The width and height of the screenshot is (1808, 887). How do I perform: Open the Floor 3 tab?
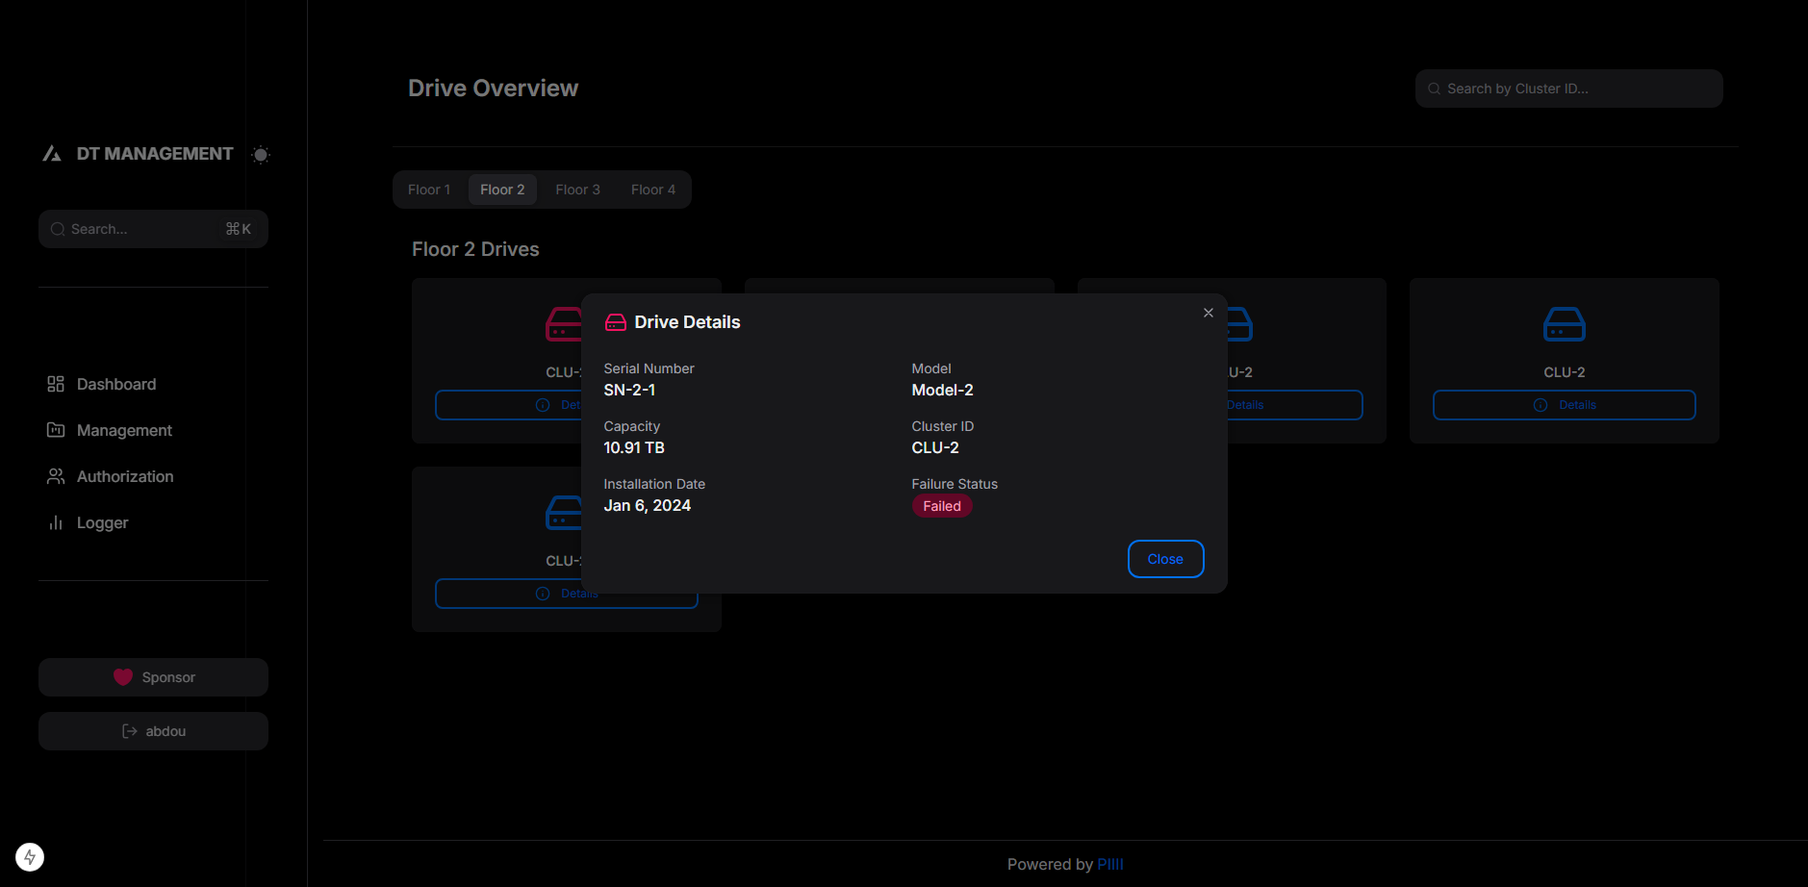tap(577, 189)
